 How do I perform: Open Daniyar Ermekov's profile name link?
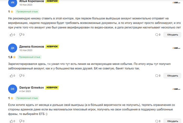pos(32,87)
